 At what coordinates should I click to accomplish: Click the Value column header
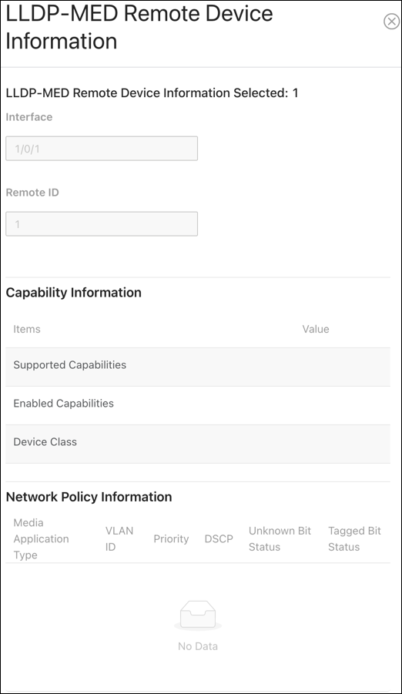pos(316,329)
